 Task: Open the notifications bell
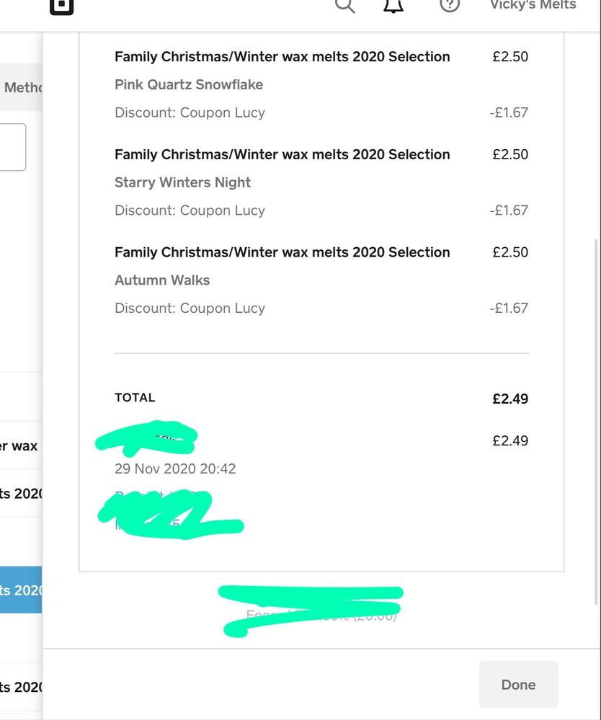pos(393,6)
